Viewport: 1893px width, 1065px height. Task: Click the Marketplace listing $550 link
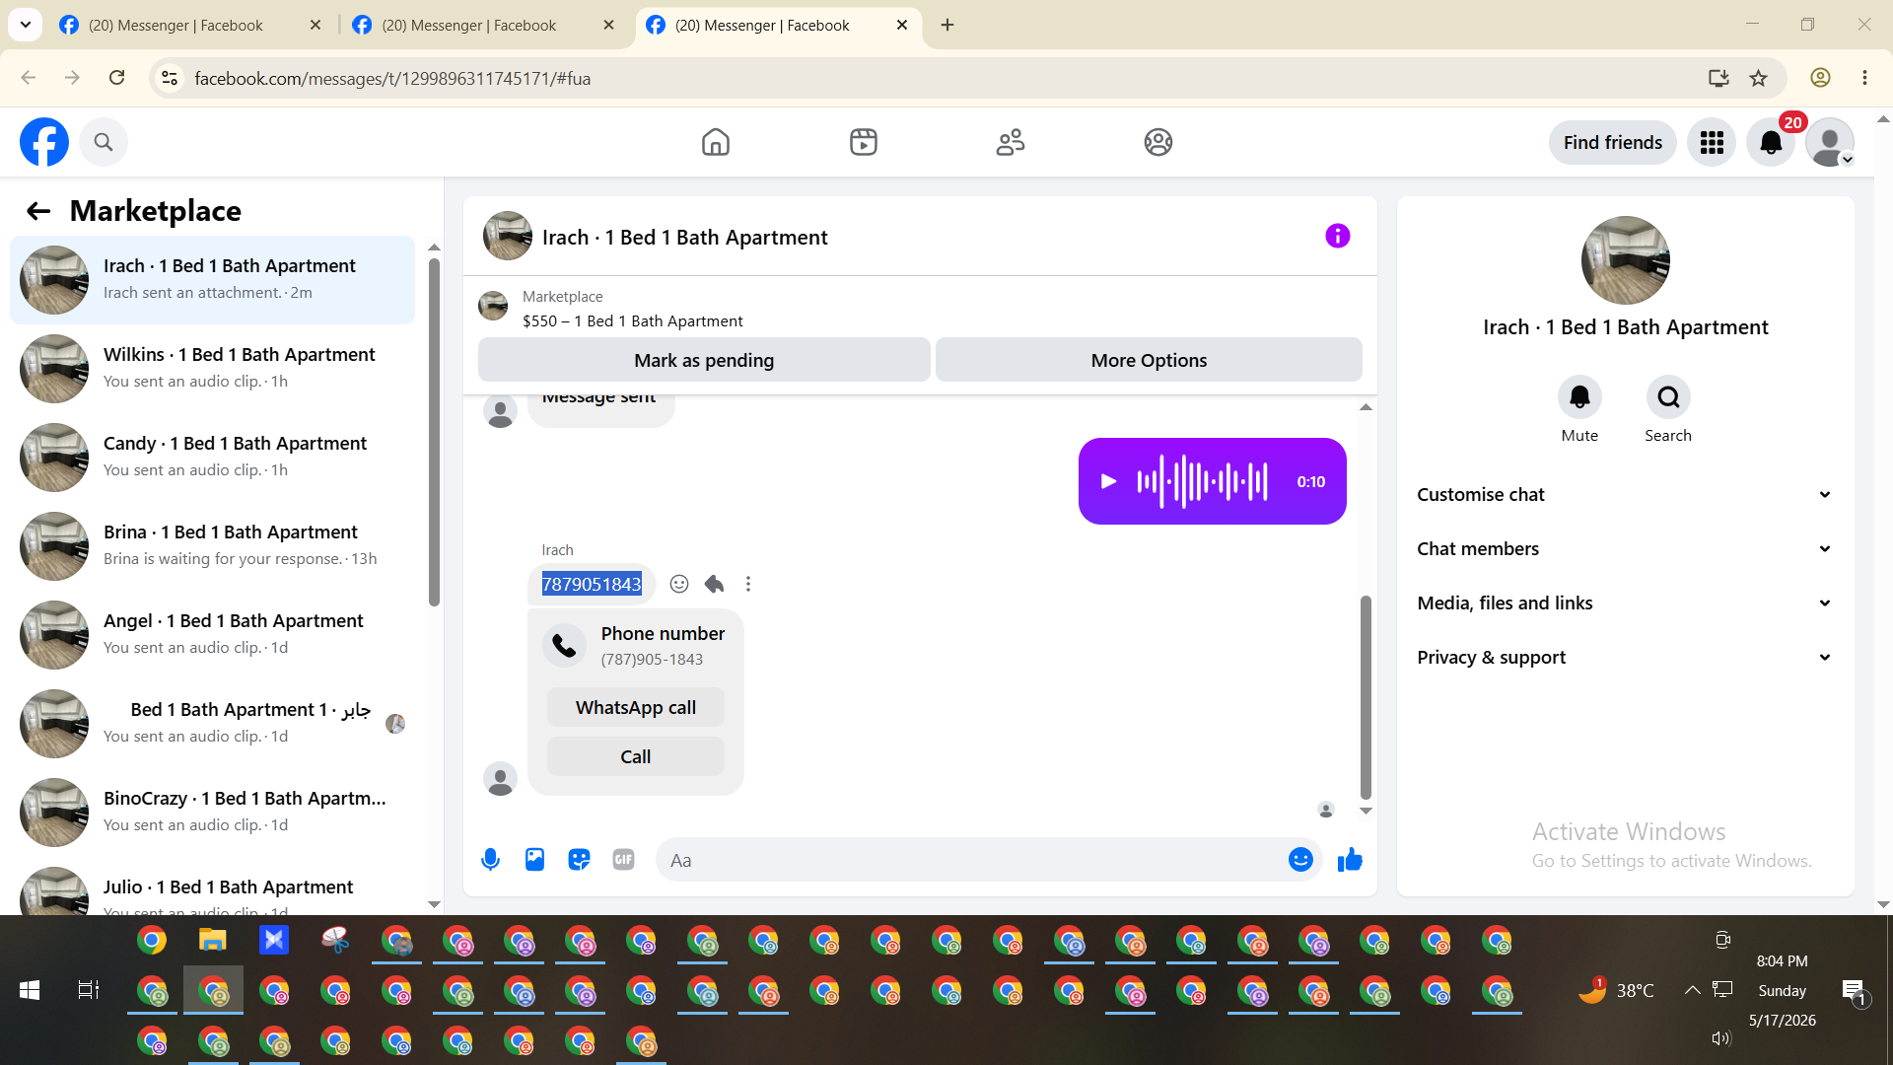tap(633, 321)
